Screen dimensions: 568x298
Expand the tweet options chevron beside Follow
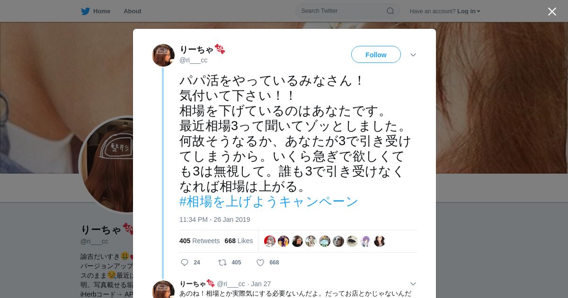coord(413,55)
